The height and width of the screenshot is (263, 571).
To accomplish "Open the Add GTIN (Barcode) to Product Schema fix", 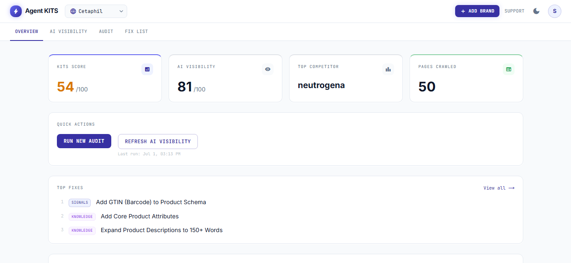I will click(x=151, y=202).
